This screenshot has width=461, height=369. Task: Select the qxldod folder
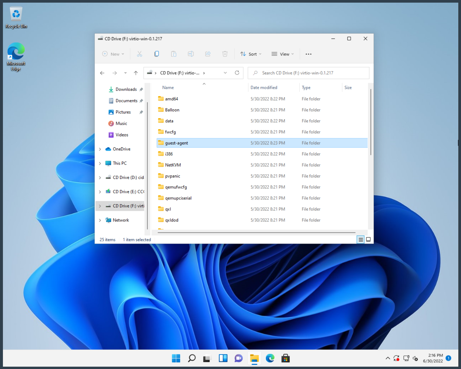262,220
